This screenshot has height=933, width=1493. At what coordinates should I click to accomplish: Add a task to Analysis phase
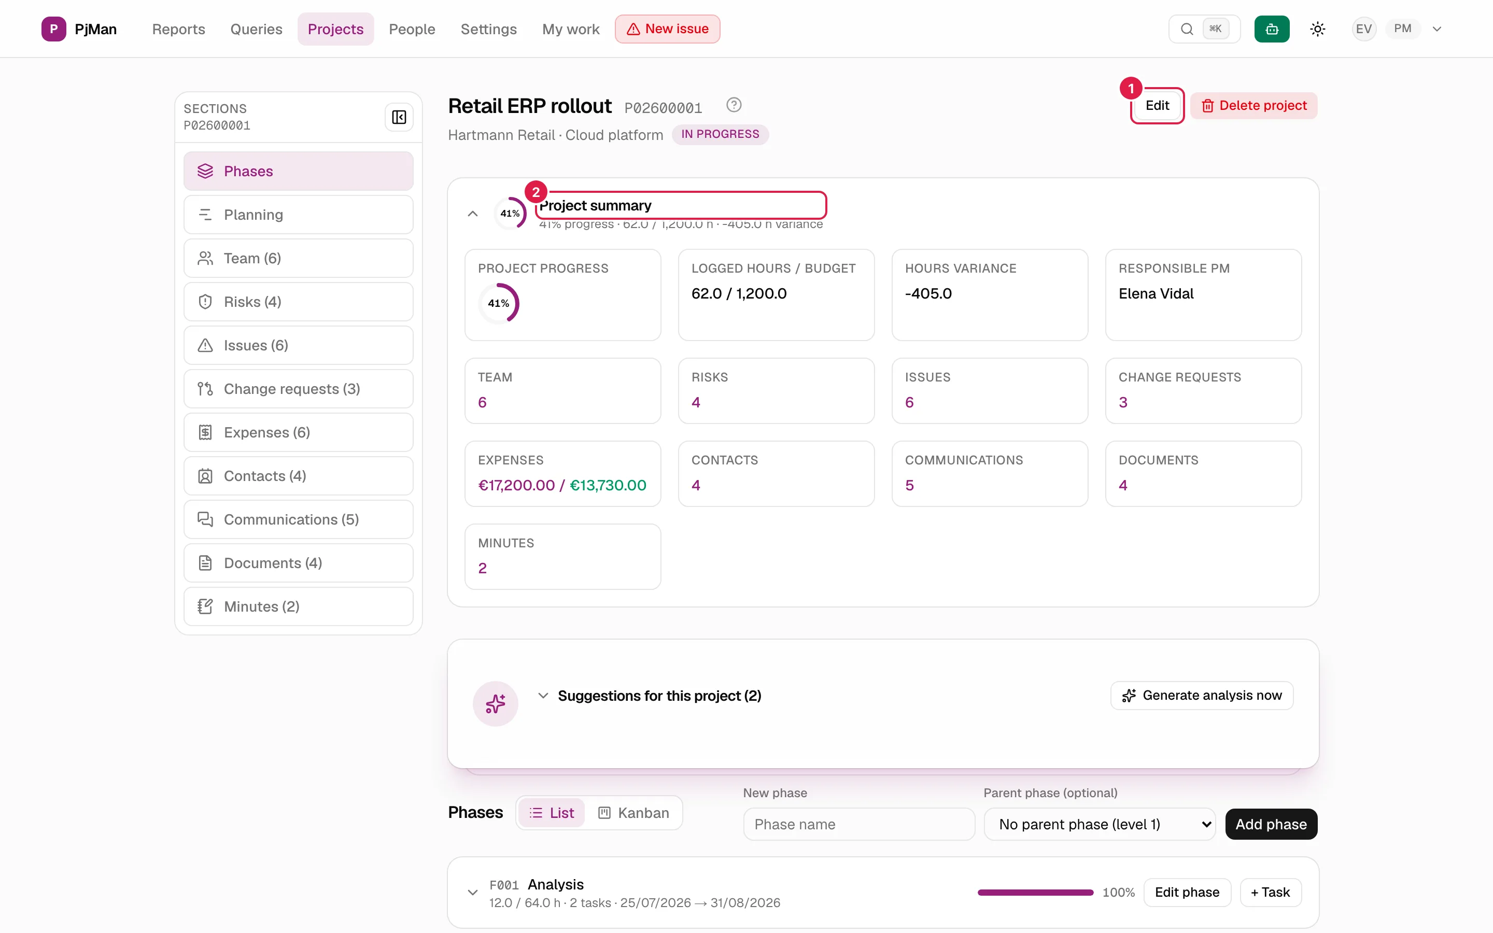pyautogui.click(x=1270, y=892)
